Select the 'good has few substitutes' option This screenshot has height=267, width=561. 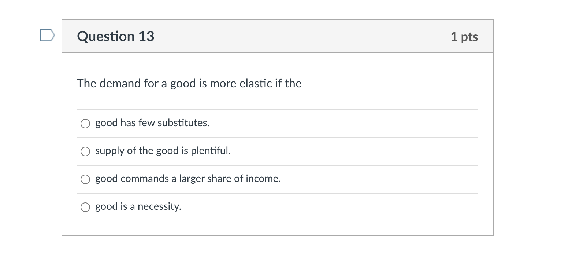(85, 124)
